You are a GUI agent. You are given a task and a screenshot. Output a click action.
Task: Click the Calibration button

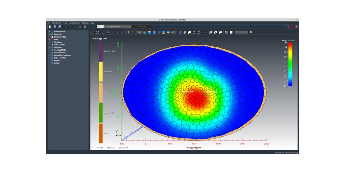tap(142, 27)
